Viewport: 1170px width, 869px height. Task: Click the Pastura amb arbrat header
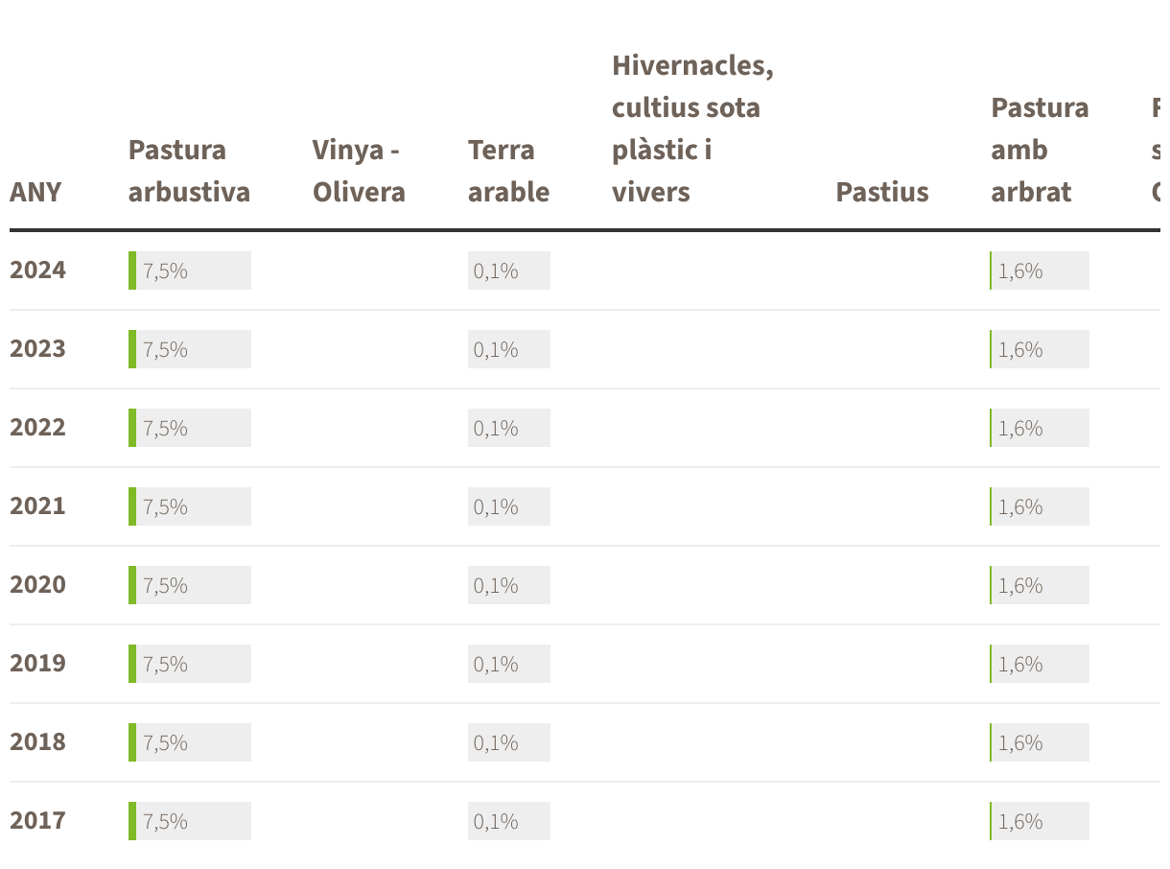point(1040,150)
